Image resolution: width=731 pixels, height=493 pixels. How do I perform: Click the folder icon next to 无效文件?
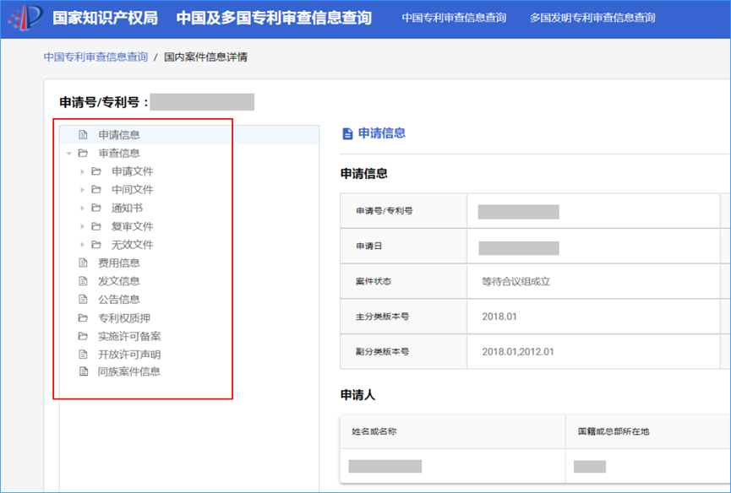[96, 244]
